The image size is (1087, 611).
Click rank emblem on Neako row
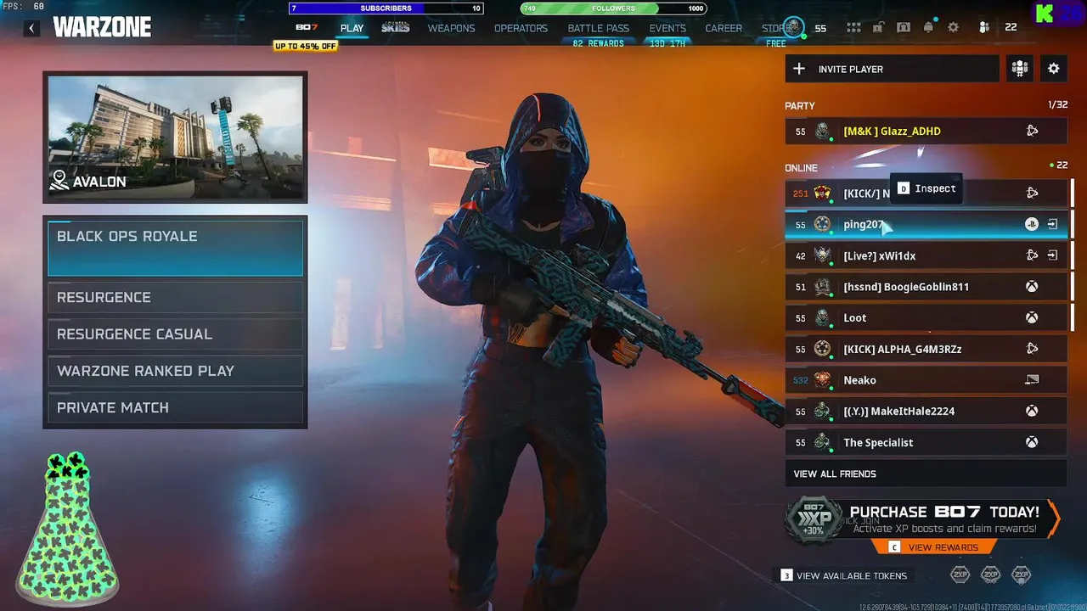coord(822,379)
